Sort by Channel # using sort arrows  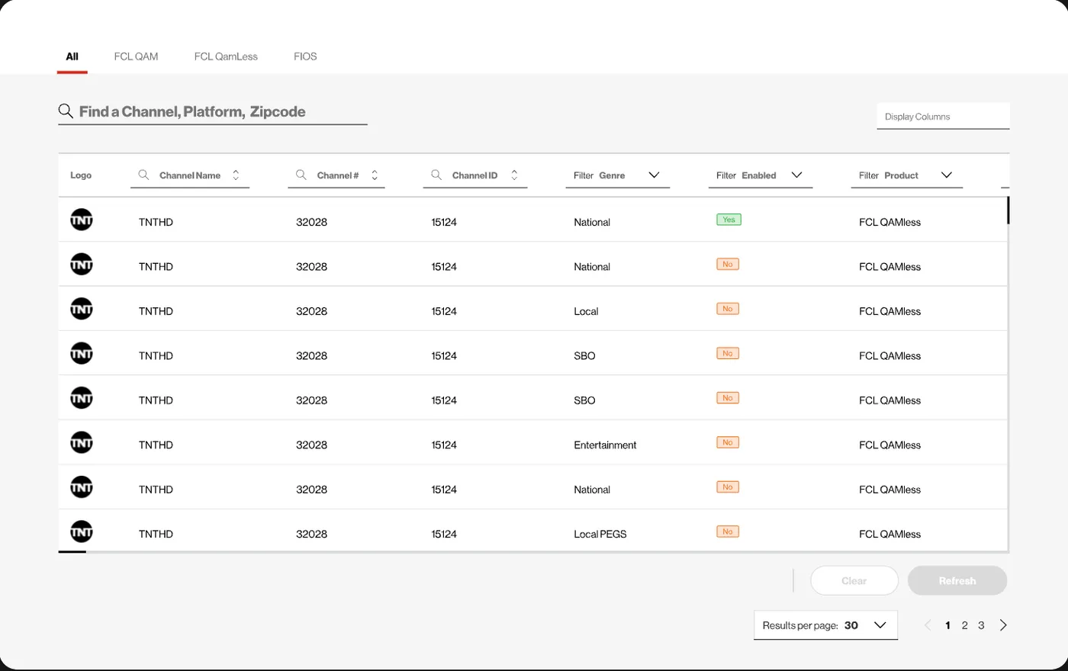tap(375, 175)
